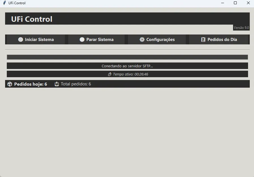
Task: Open settings via the gear icon
Action: [x=142, y=40]
